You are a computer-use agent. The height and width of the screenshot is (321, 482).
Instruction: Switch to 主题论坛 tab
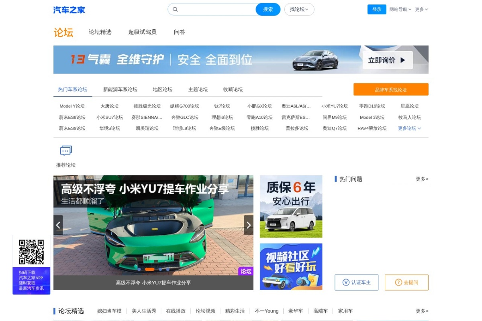click(x=198, y=89)
